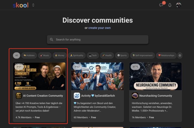The width and height of the screenshot is (194, 128).
Task: Click description starting 'Hirnforschung verstehen'
Action: [152, 107]
